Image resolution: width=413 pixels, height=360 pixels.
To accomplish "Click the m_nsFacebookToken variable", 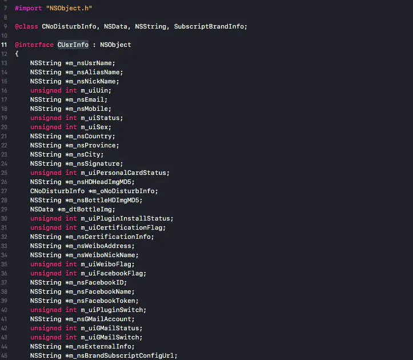I will pos(102,301).
